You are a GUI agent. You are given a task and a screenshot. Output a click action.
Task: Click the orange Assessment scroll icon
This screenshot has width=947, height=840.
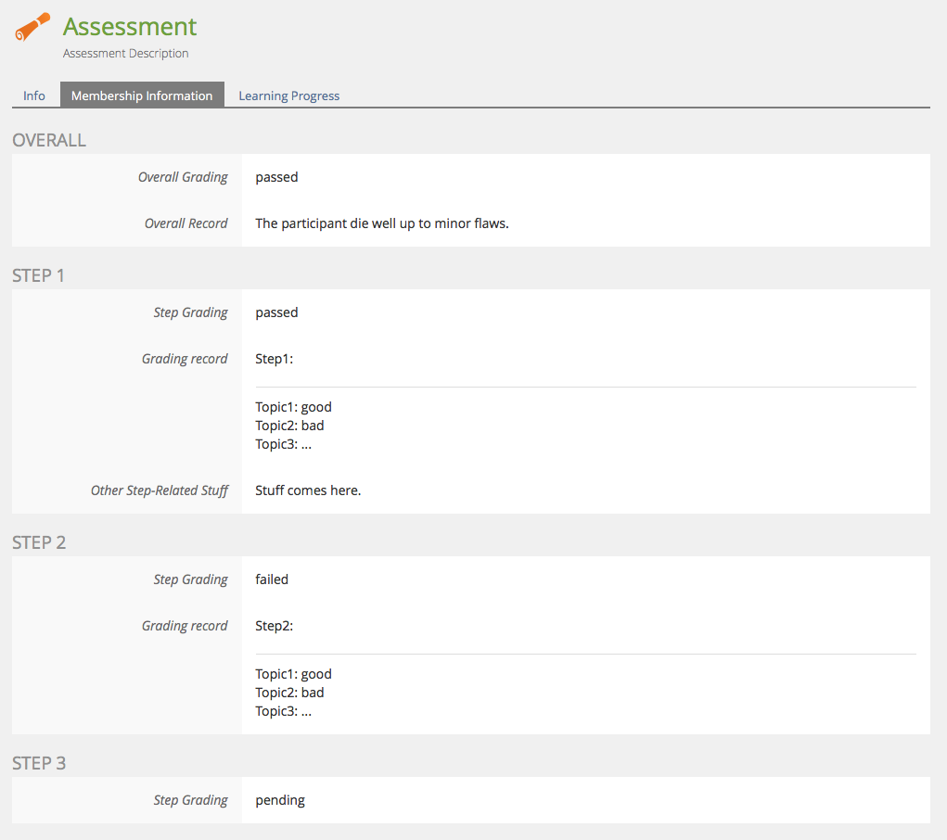click(32, 27)
